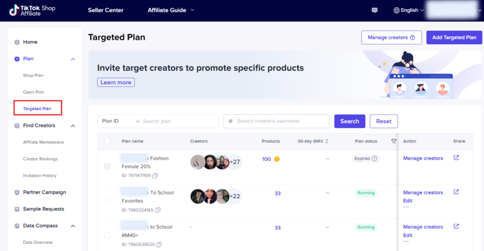This screenshot has width=484, height=251.
Task: Go to Shop Plan
Action: point(33,75)
